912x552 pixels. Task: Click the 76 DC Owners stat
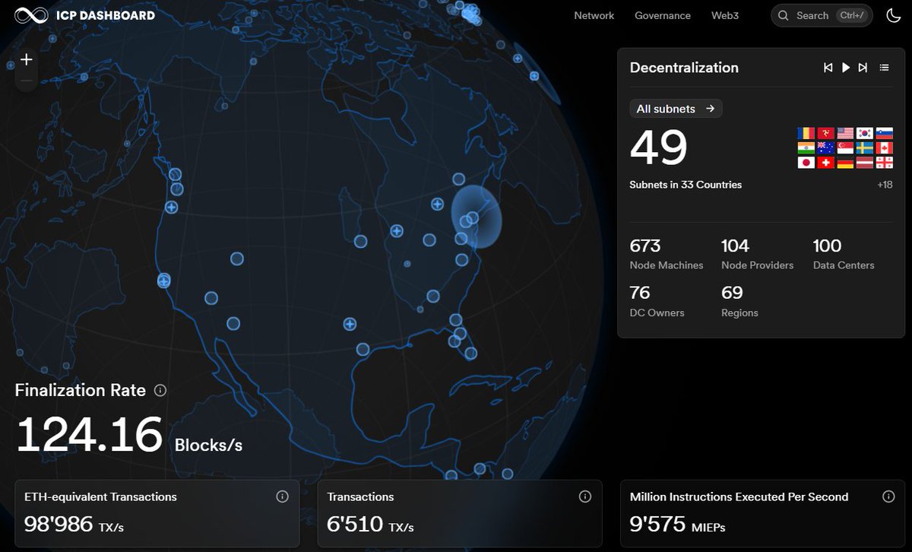point(657,302)
